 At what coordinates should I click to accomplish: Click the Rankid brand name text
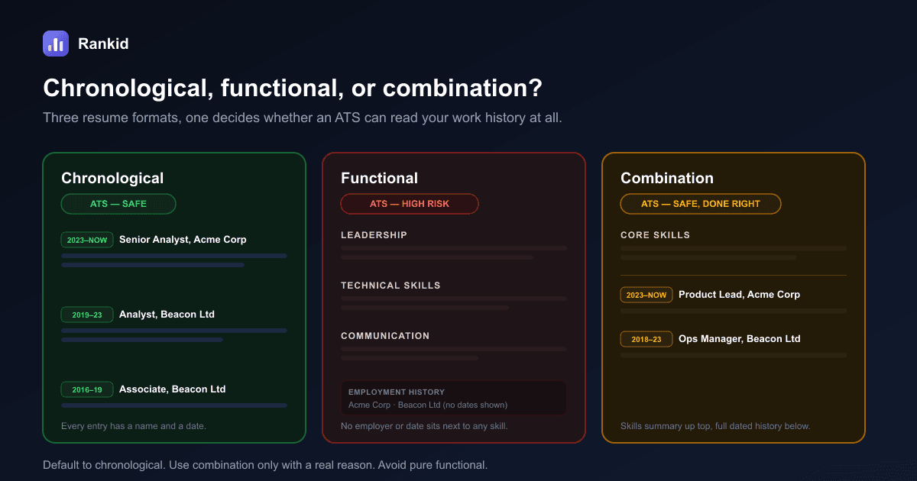(x=103, y=44)
